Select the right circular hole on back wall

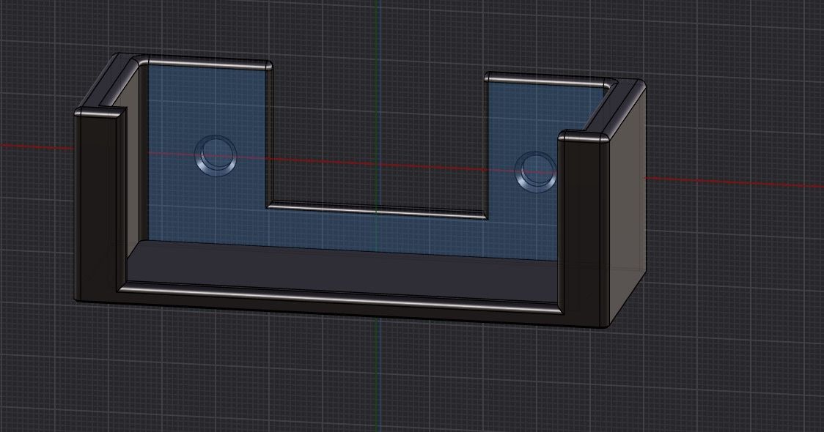535,172
